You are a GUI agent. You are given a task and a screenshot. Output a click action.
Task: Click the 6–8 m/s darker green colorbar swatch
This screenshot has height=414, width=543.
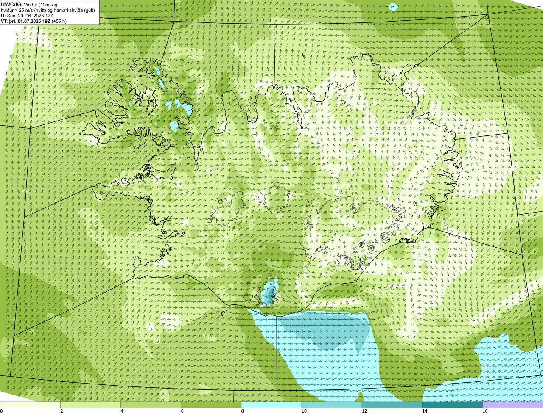(211, 405)
